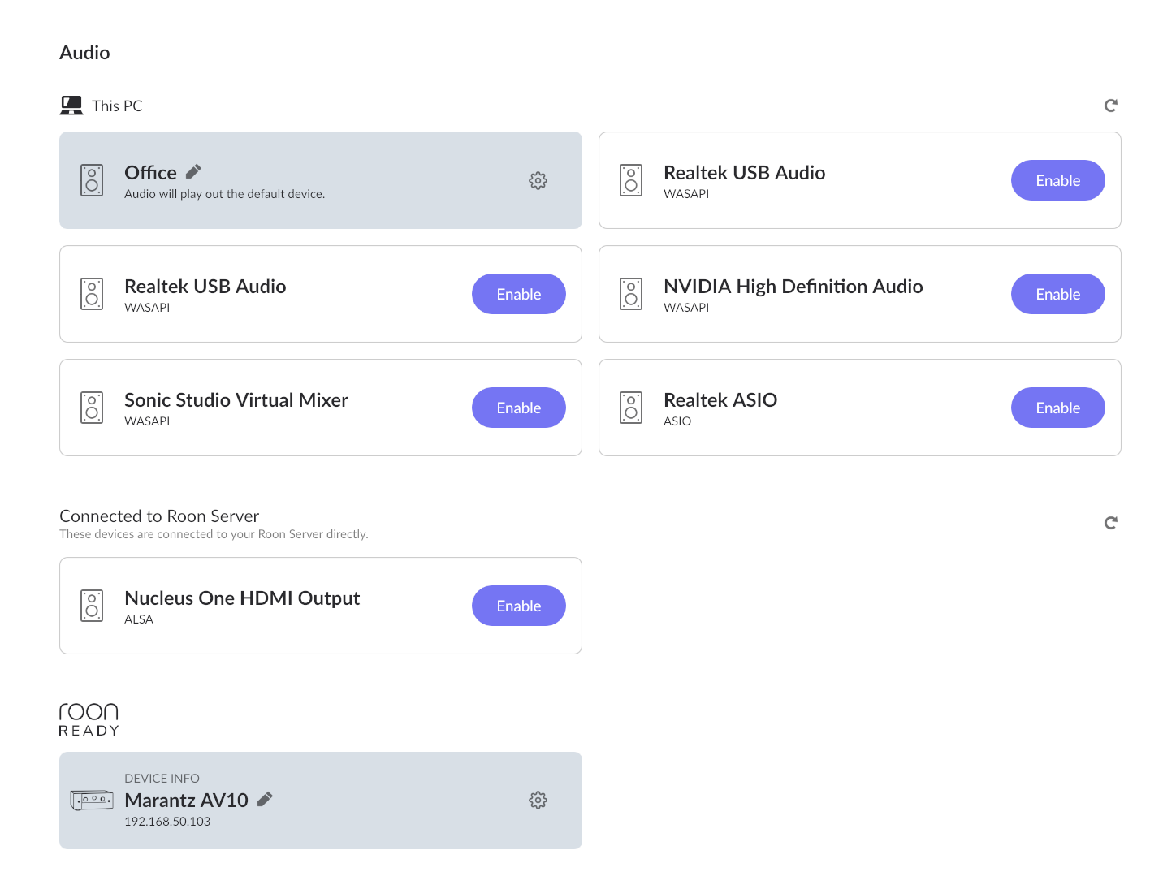Select the NVIDIA High Definition Audio title
1176x889 pixels.
tap(793, 287)
